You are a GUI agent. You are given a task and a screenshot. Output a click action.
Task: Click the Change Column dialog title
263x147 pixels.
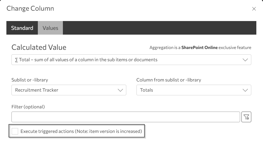point(30,9)
